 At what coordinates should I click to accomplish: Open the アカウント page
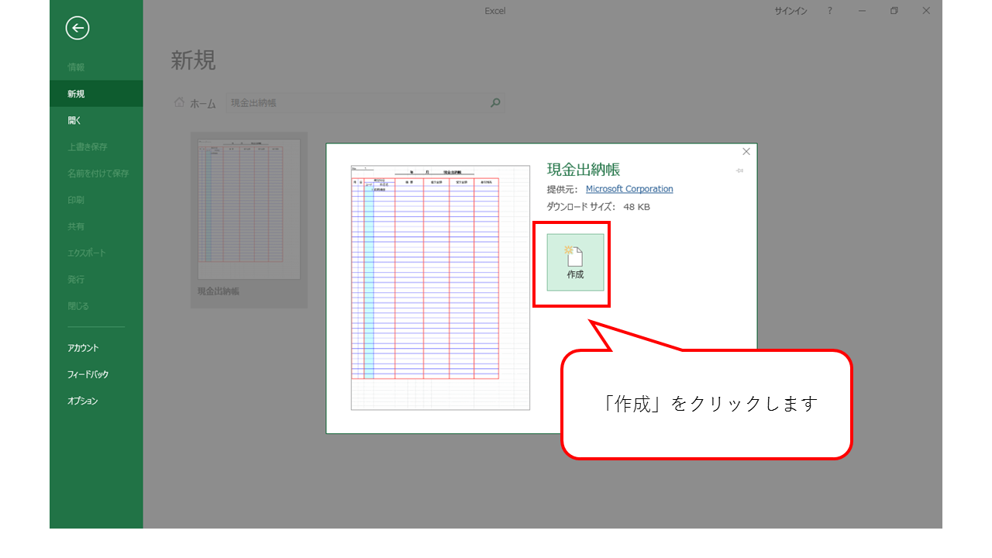(x=83, y=348)
